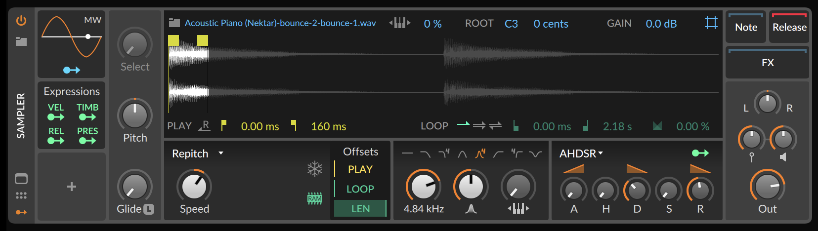Click the keytrack keyboard icon in header
Image resolution: width=818 pixels, height=231 pixels.
coord(400,23)
